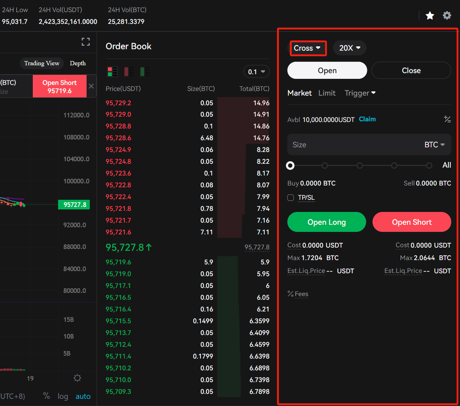Click the current price tag 95727.8 on chart axis
Screen dimensions: 460x406
click(x=74, y=205)
